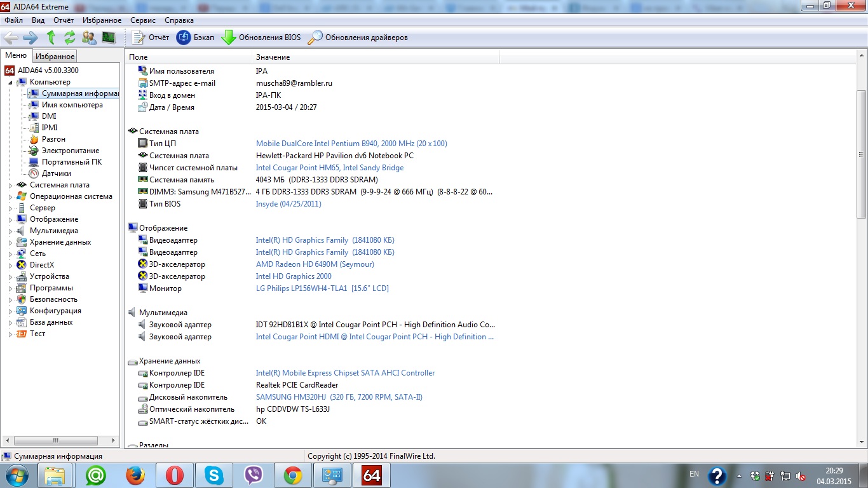Open Mobile DualCore Intel Pentium B940 link
This screenshot has width=868, height=488.
351,144
